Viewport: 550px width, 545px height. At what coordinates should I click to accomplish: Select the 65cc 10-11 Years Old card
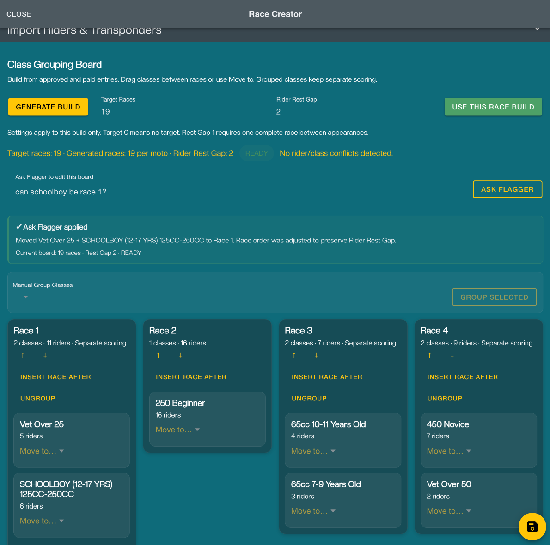click(x=342, y=440)
